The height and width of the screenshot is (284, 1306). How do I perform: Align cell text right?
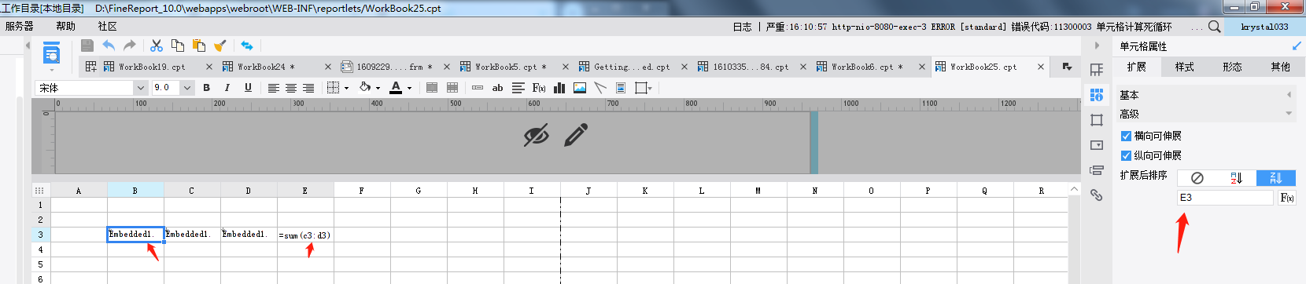tap(308, 88)
